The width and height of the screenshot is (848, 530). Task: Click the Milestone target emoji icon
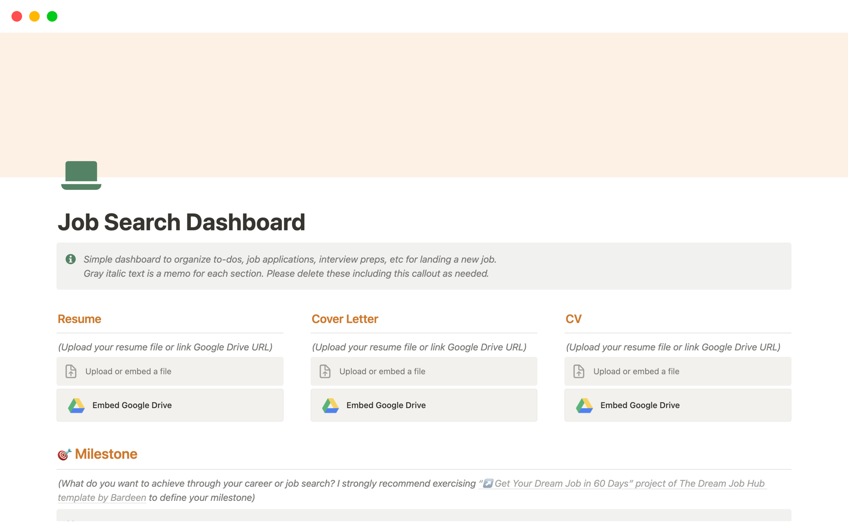coord(64,454)
